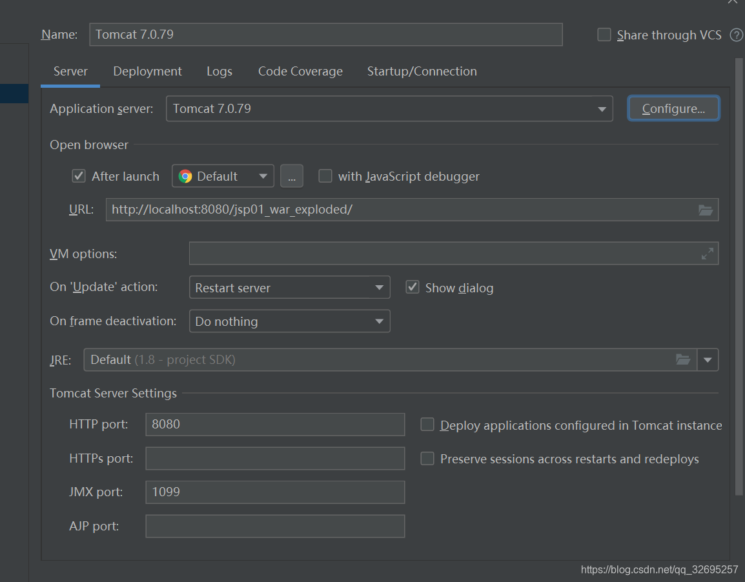Open the Startup/Connection tab
Screen dimensions: 745x582
[x=422, y=72]
